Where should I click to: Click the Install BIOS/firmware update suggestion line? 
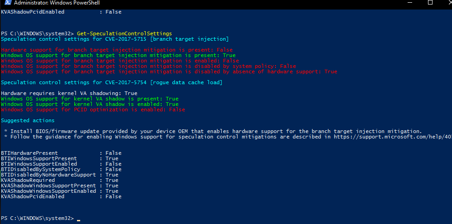click(213, 131)
